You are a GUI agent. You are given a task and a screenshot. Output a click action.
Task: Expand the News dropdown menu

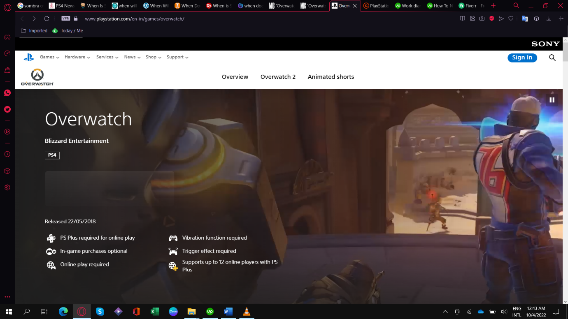(133, 57)
